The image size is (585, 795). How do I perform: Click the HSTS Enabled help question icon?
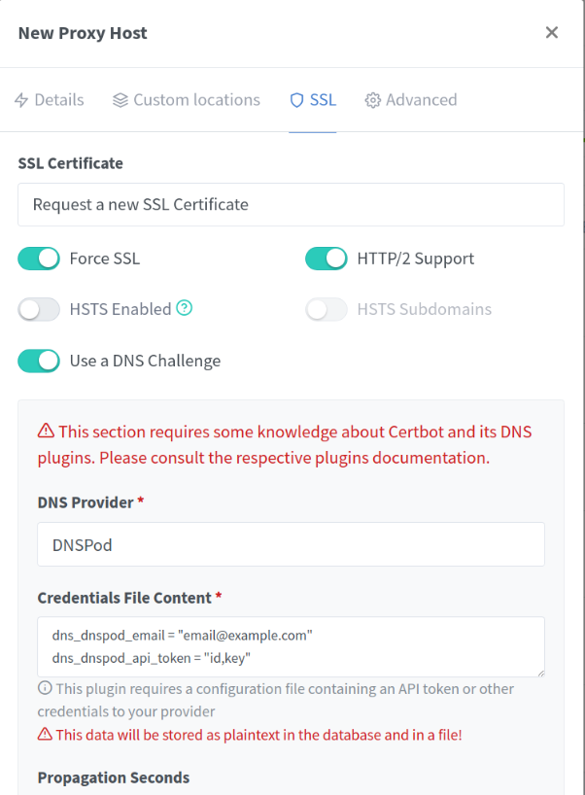[185, 309]
